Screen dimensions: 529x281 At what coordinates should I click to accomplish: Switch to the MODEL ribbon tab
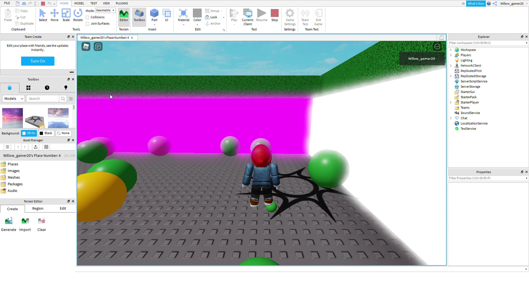(x=79, y=3)
